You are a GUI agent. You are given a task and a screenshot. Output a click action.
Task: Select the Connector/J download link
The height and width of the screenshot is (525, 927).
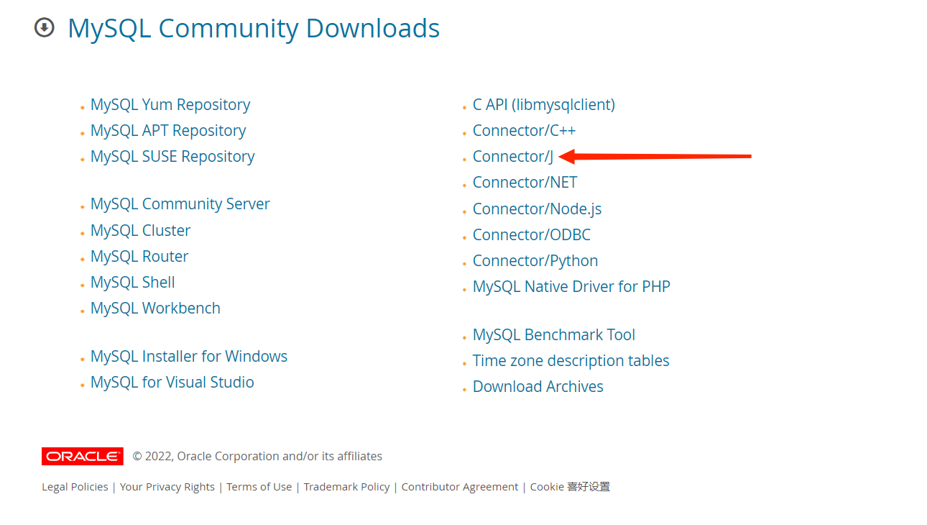pos(513,156)
